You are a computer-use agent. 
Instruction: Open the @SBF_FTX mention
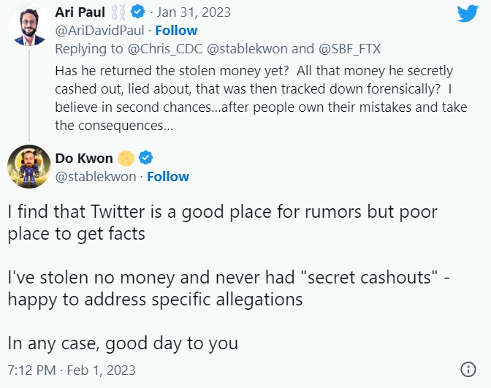coord(349,49)
